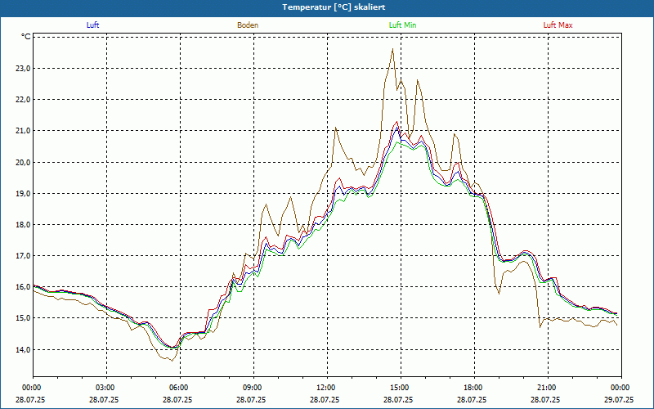654x409 pixels.
Task: Click the 23,0 y-axis value
Action: click(23, 69)
